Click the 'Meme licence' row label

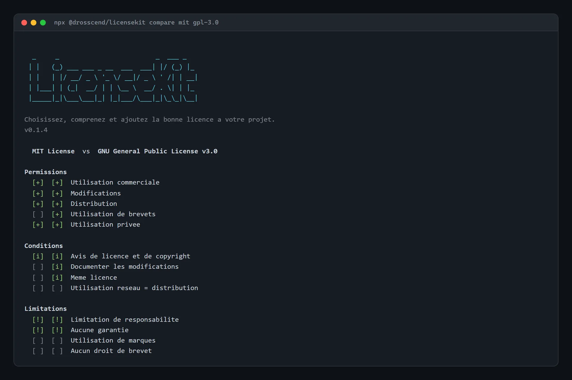click(x=94, y=278)
